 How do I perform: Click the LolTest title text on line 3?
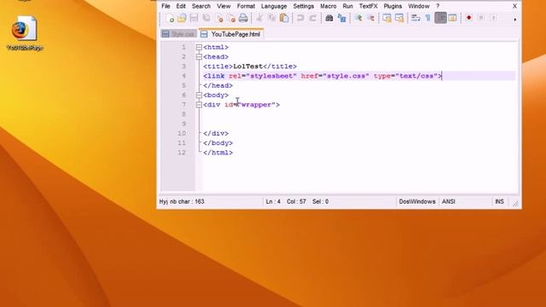tap(248, 67)
